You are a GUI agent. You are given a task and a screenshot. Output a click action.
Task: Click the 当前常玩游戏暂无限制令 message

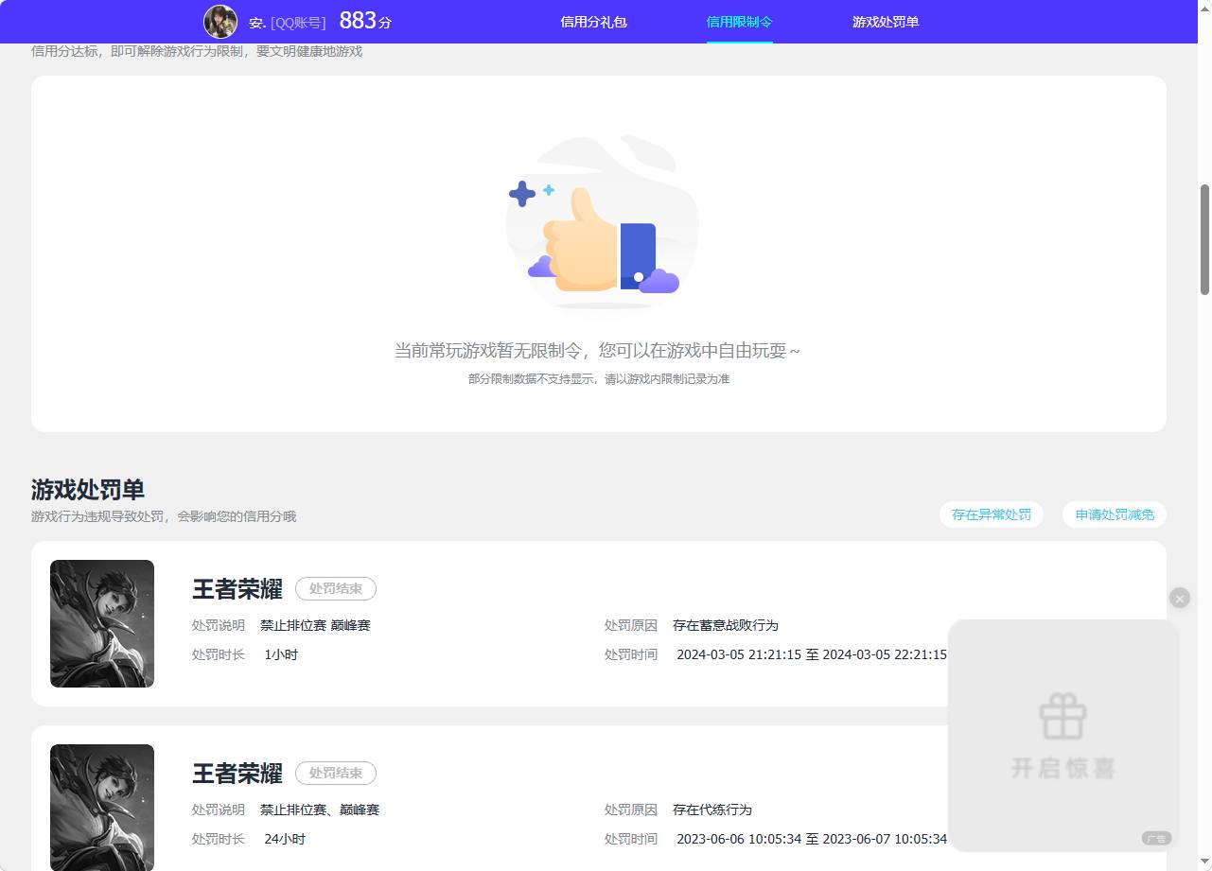click(597, 351)
